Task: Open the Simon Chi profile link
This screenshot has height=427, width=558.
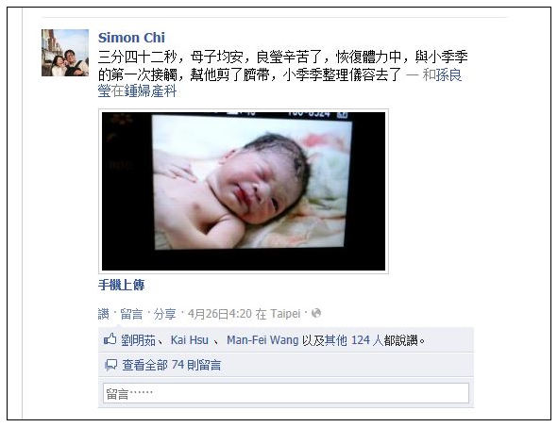Action: 131,38
